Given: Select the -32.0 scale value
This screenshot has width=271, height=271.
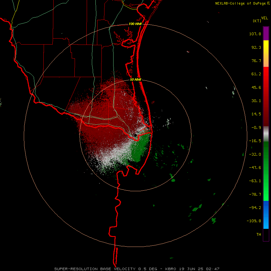Looking at the screenshot, I should tap(255, 154).
